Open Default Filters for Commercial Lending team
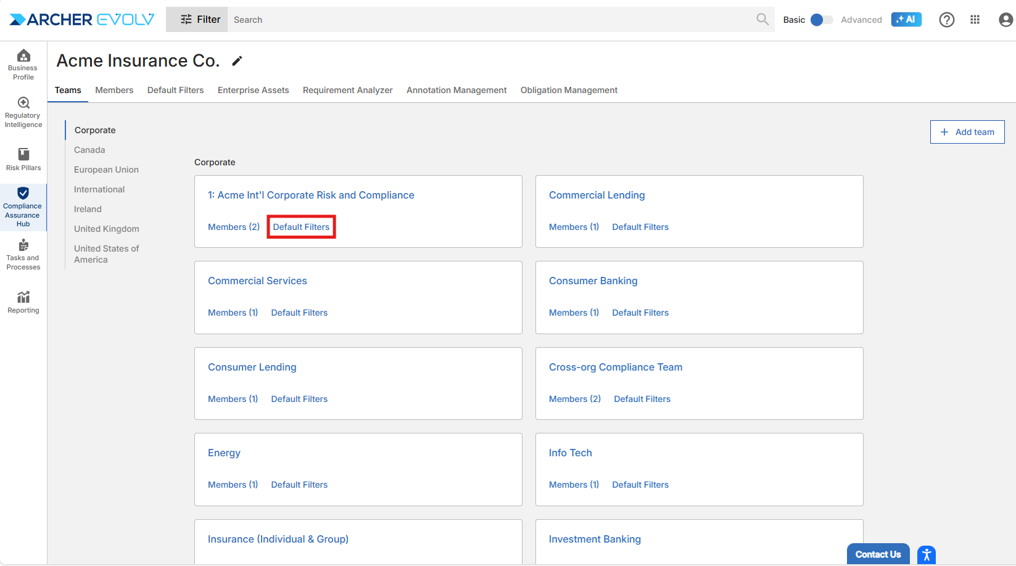Screen dimensions: 1016x566 [x=640, y=227]
